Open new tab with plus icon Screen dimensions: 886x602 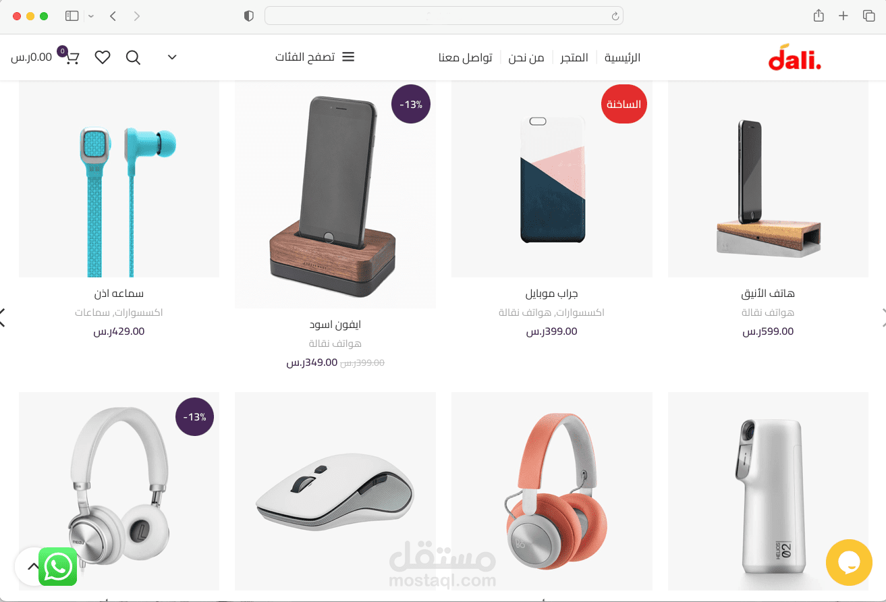(843, 16)
